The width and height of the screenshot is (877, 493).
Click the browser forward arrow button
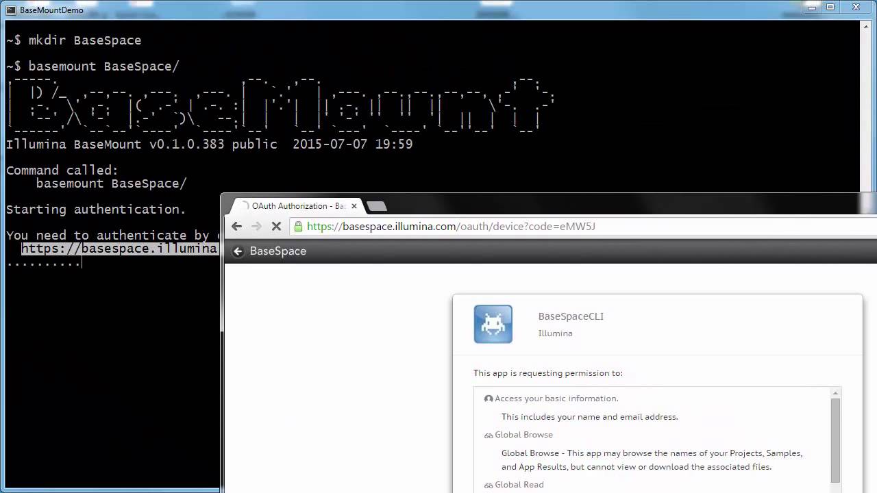[x=256, y=227]
